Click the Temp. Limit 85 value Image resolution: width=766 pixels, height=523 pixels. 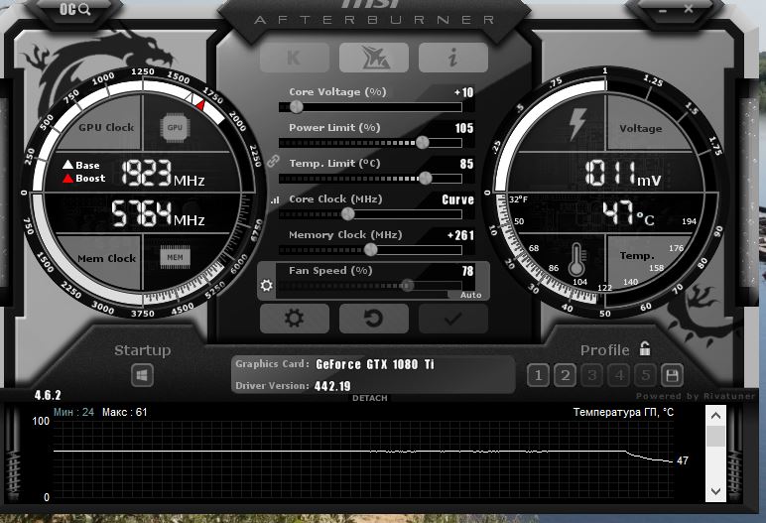pyautogui.click(x=466, y=164)
